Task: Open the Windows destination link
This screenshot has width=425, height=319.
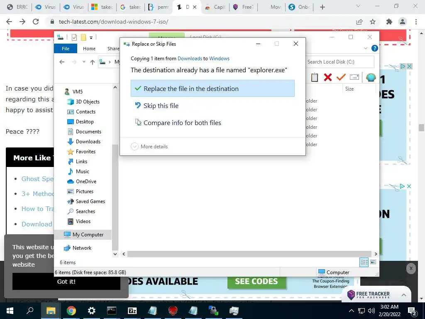Action: [219, 58]
